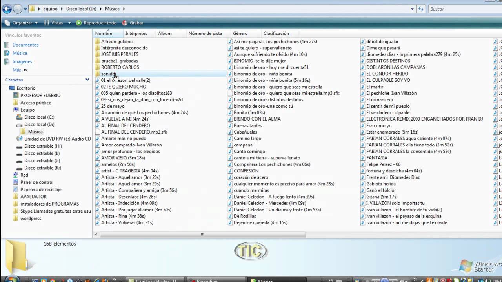Image resolution: width=502 pixels, height=282 pixels.
Task: Click the horizontal scrollbar thumb
Action: tap(202, 235)
